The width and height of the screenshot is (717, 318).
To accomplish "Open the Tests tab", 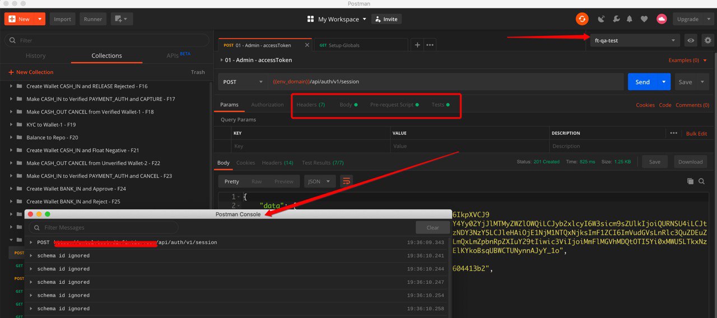I will [x=440, y=105].
